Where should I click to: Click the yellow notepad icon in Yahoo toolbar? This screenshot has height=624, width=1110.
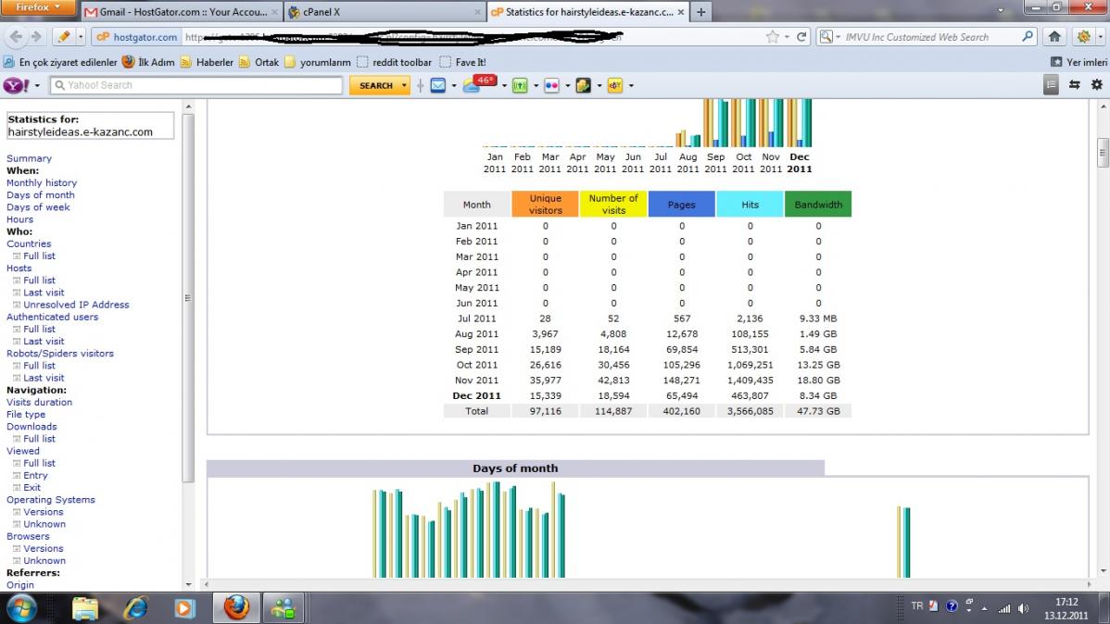coord(584,85)
